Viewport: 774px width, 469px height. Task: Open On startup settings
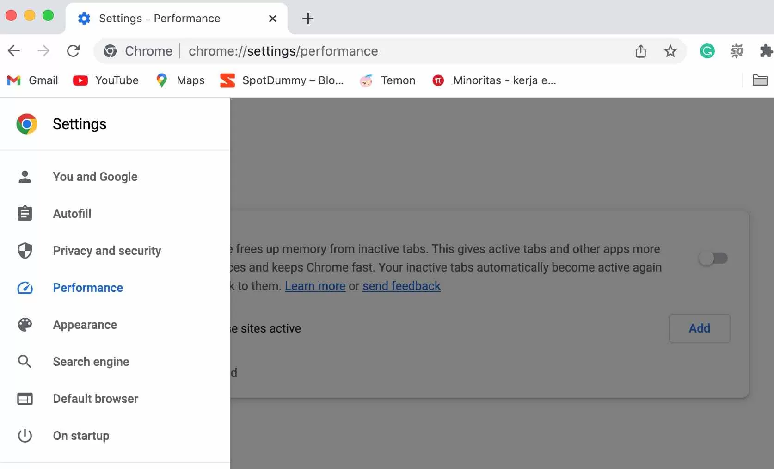80,435
